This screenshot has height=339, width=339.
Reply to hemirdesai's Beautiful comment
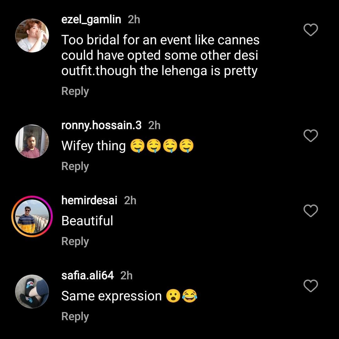[x=75, y=241]
